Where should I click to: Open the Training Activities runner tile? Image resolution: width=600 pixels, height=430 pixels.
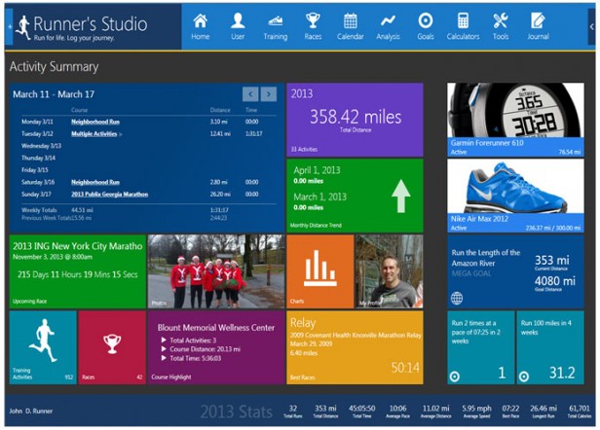42,347
